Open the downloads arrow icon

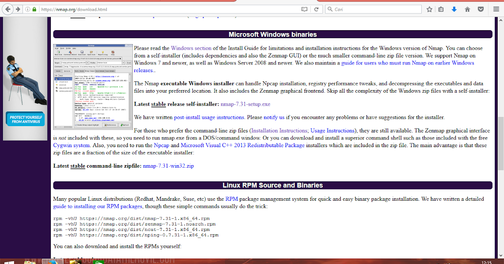[454, 9]
